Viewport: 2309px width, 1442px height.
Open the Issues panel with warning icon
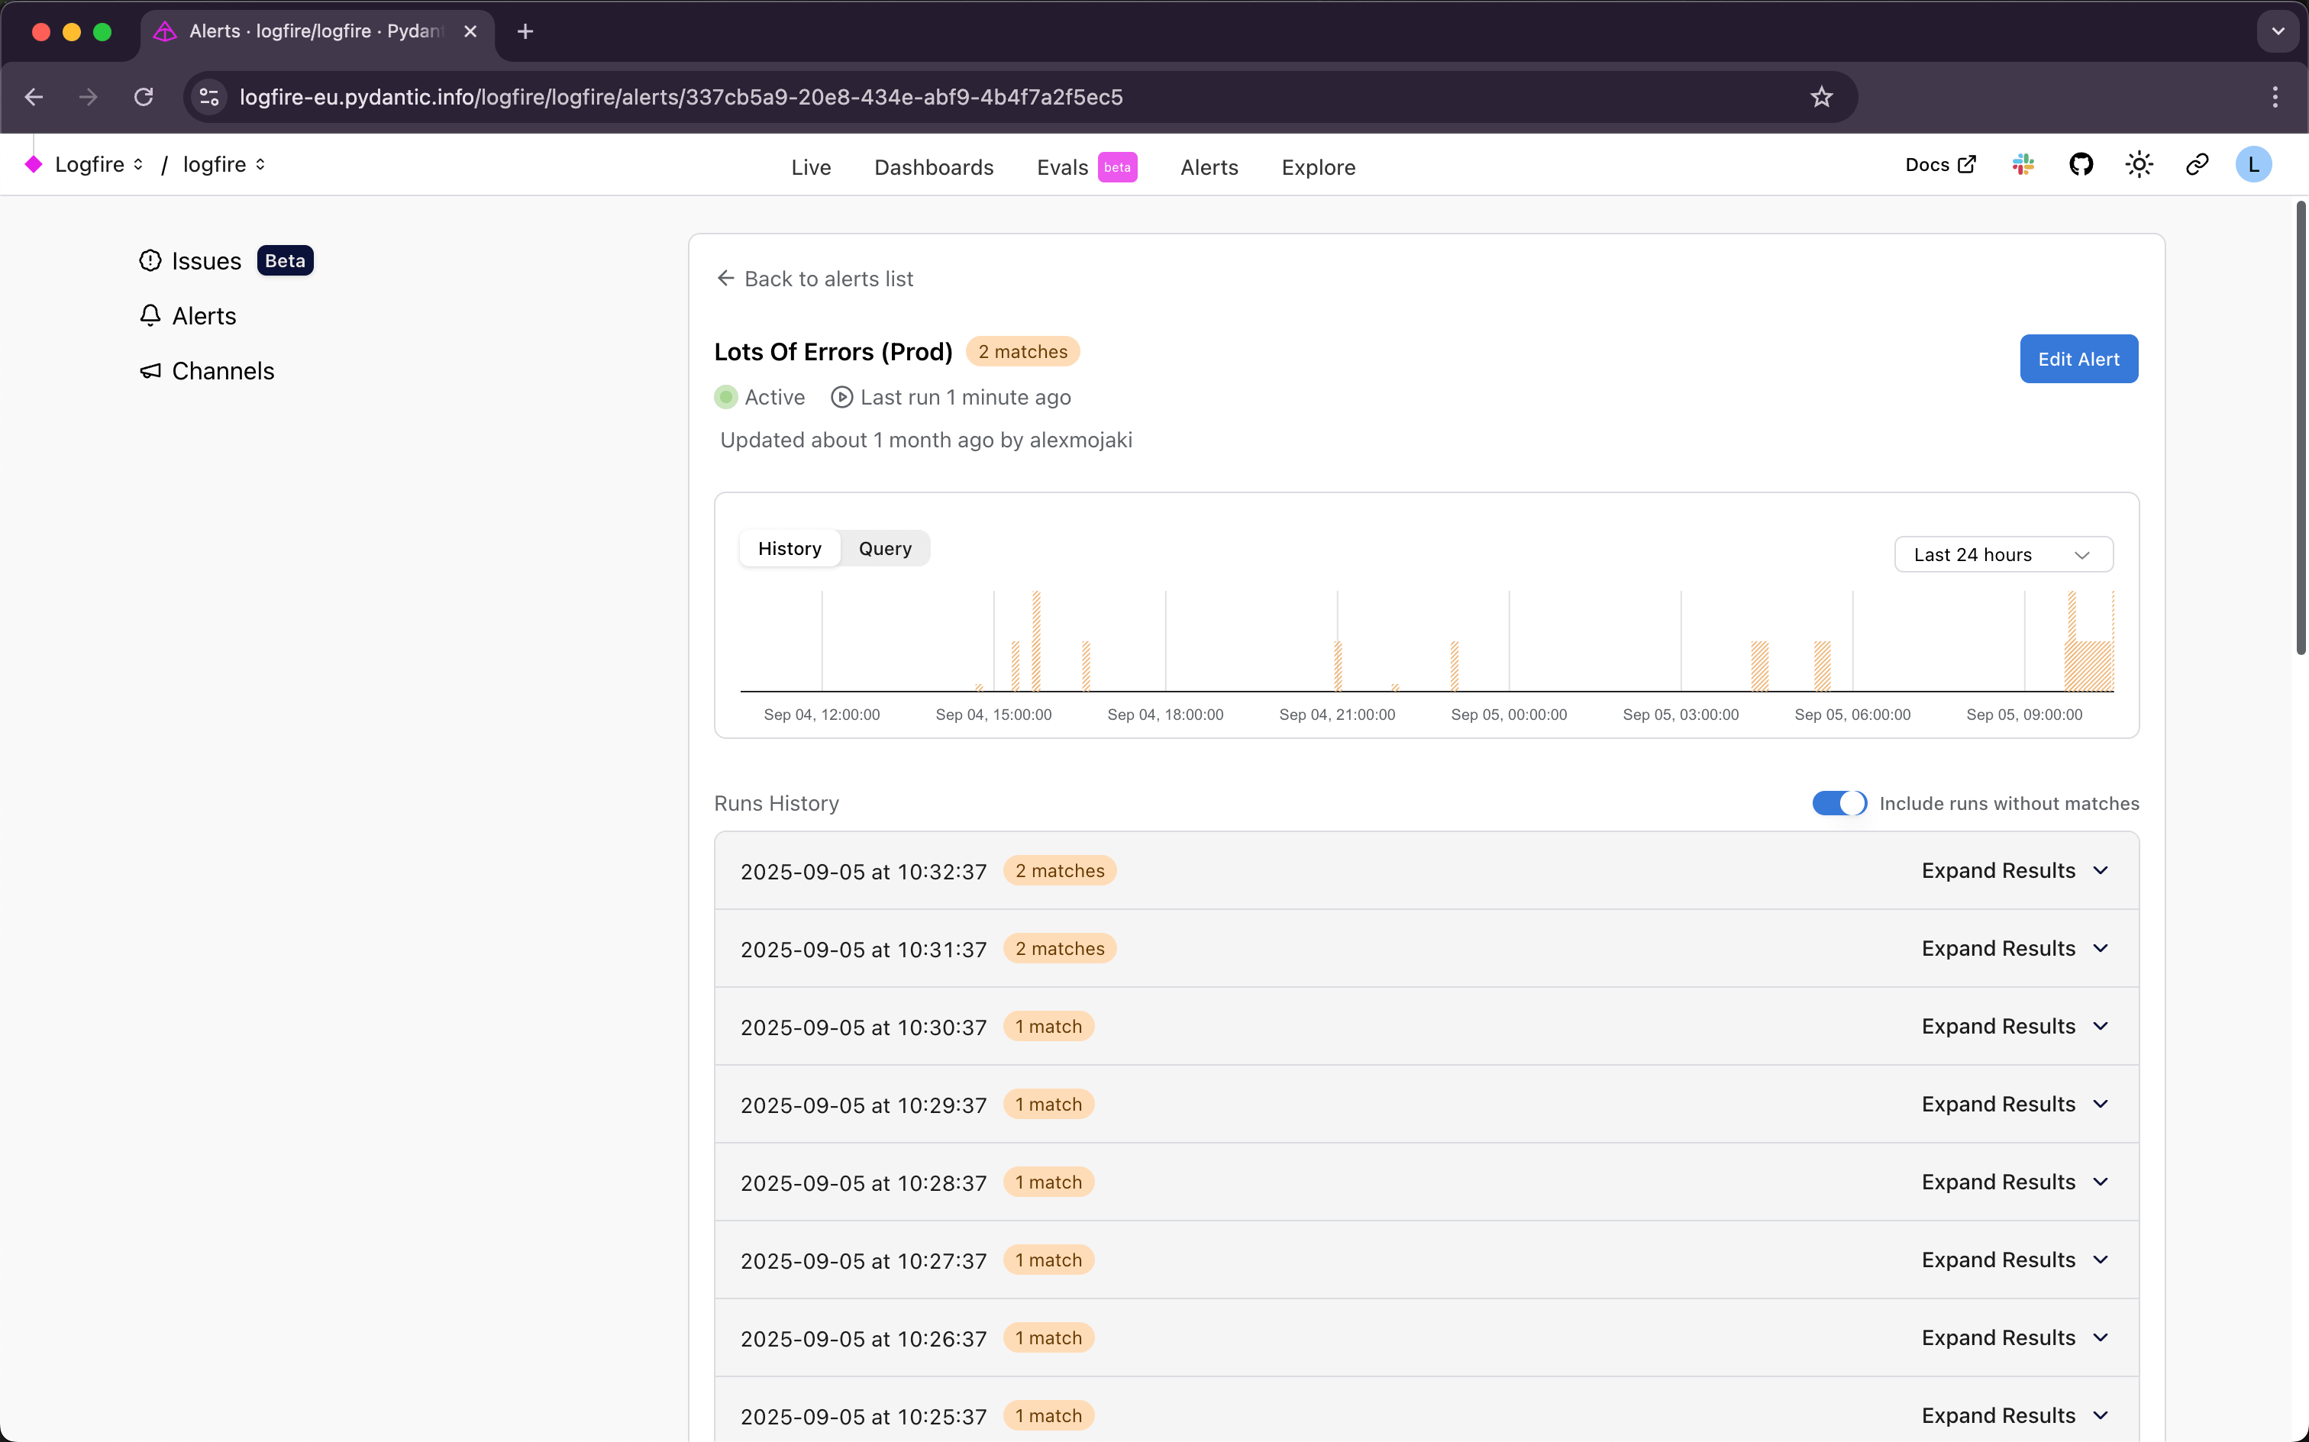150,260
